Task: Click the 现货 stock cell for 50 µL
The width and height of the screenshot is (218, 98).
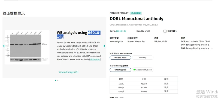Action: click(x=166, y=84)
